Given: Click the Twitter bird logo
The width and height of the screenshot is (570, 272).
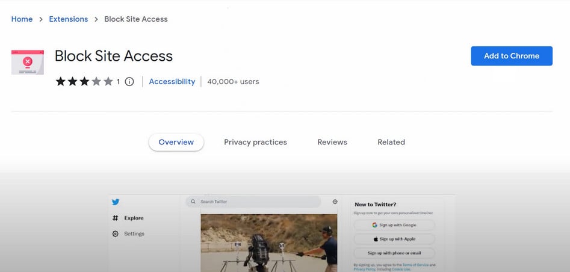Looking at the screenshot, I should [116, 202].
